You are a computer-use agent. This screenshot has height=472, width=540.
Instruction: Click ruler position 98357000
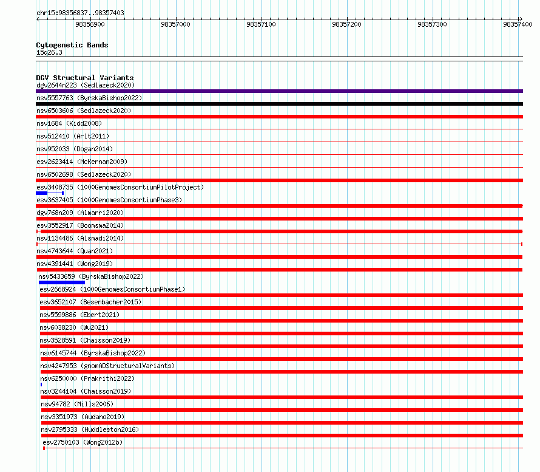[x=175, y=24]
